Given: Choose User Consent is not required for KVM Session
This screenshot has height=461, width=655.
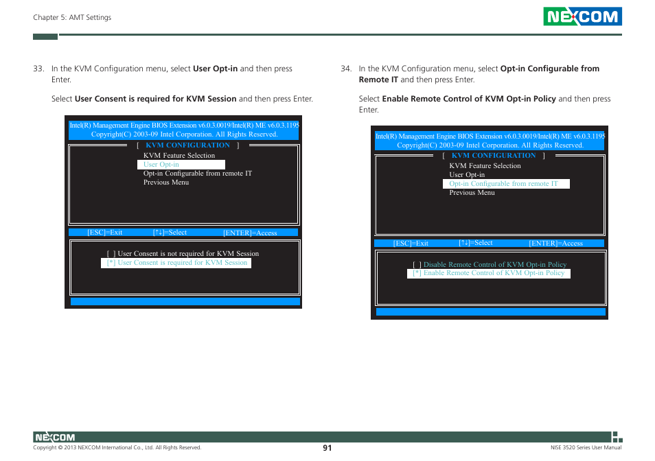Looking at the screenshot, I should click(x=183, y=254).
